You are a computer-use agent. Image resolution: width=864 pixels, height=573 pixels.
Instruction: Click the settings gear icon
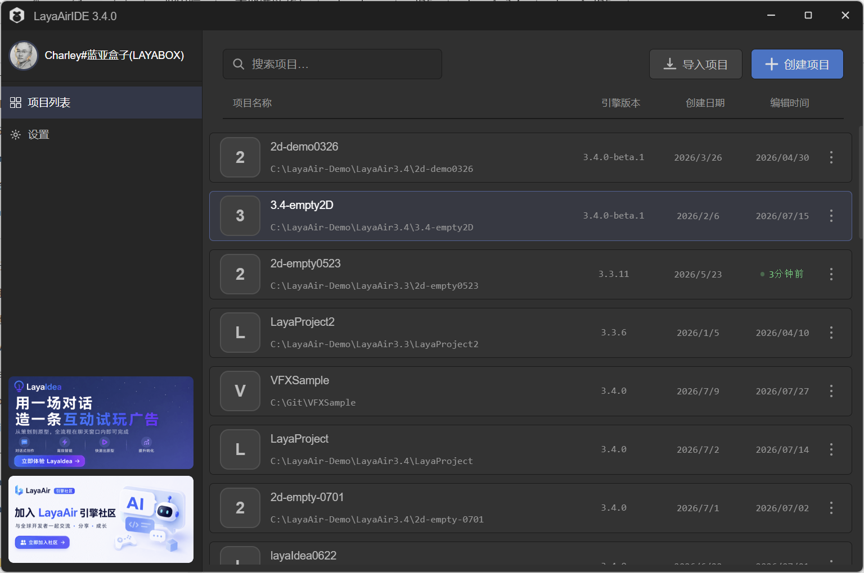(x=16, y=135)
